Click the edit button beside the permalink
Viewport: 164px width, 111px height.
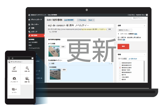(x=110, y=29)
